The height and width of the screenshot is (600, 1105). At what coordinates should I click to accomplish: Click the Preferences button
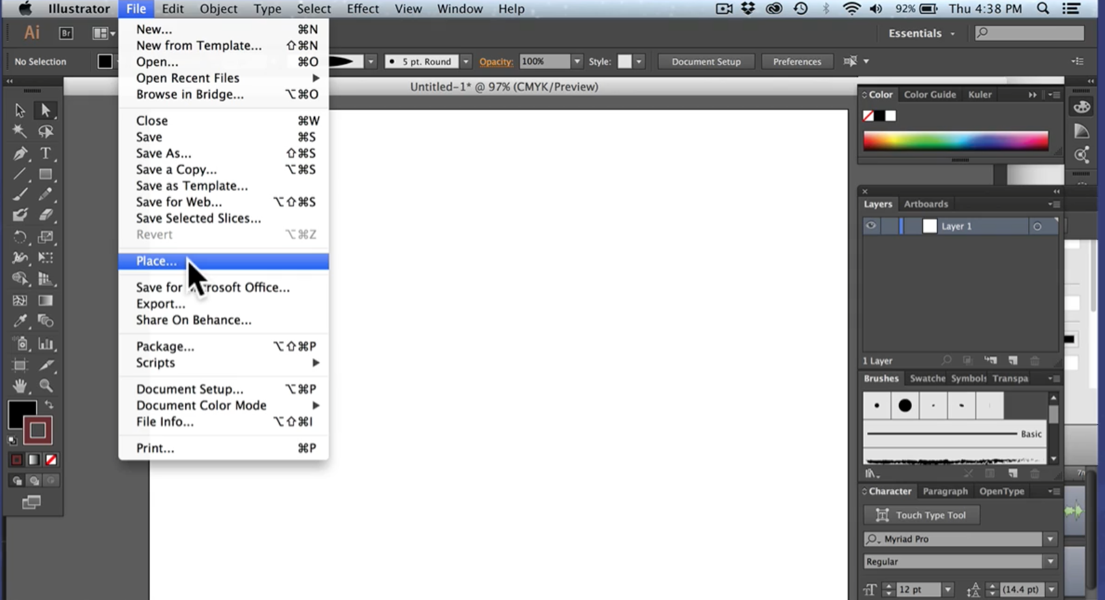point(796,61)
